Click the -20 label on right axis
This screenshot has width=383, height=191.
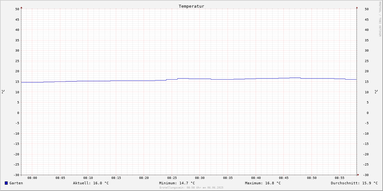coord(366,154)
